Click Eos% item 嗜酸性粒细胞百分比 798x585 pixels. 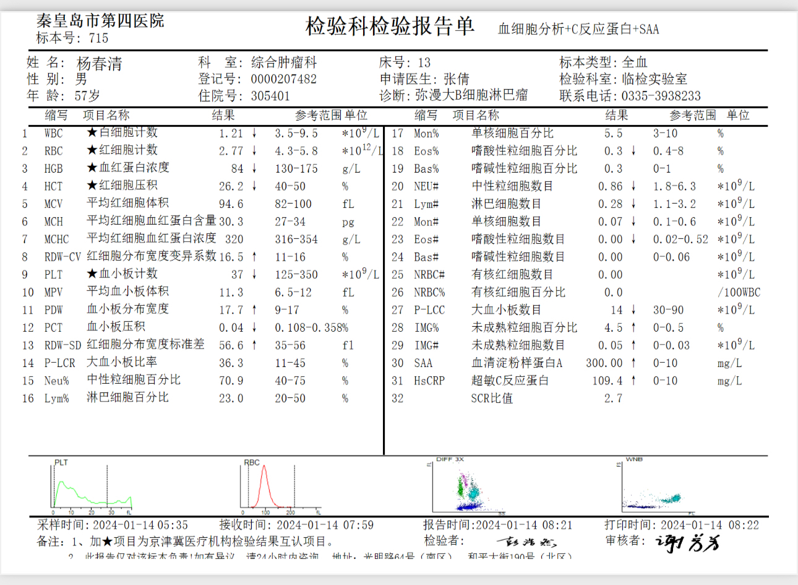pos(524,150)
